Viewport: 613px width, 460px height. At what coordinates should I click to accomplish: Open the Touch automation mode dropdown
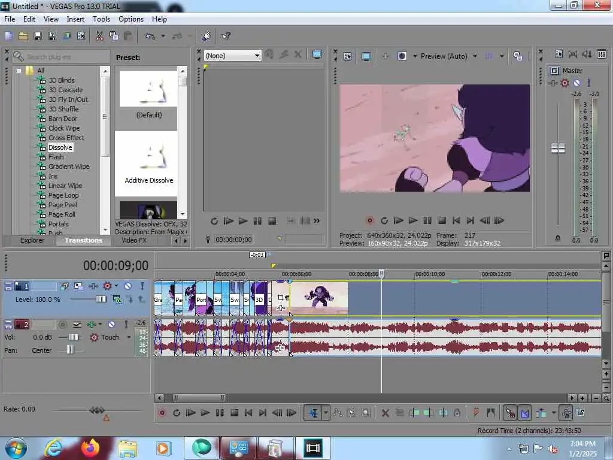pyautogui.click(x=129, y=337)
